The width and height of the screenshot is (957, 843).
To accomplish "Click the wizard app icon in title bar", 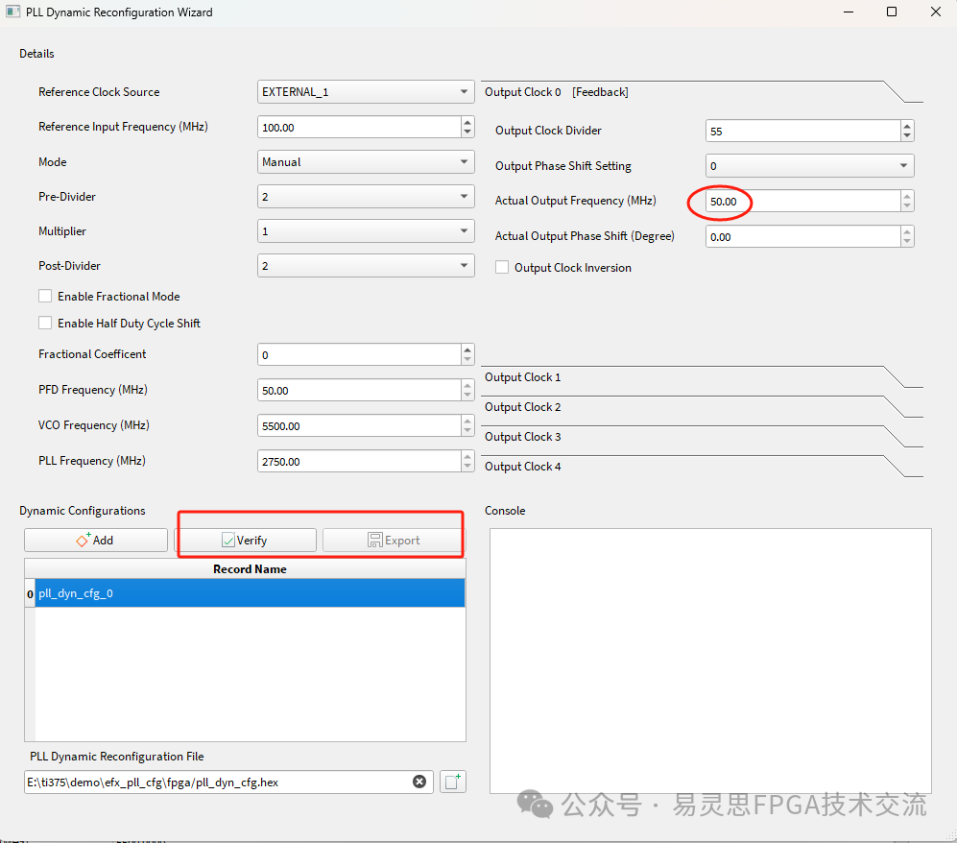I will [x=12, y=12].
